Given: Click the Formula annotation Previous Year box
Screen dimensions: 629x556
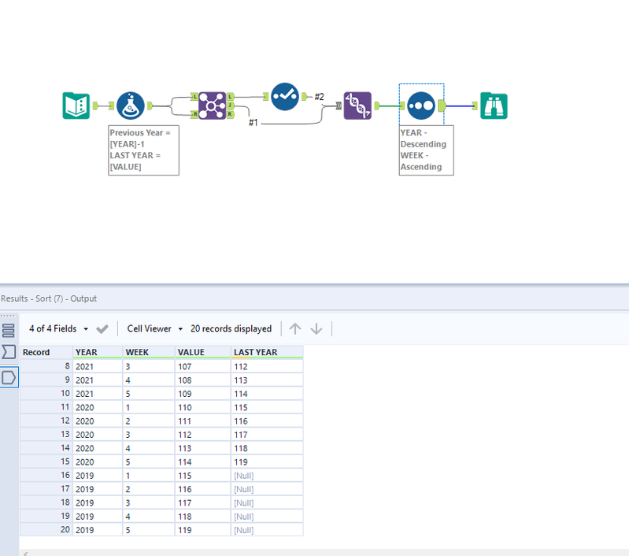Looking at the screenshot, I should (x=143, y=150).
